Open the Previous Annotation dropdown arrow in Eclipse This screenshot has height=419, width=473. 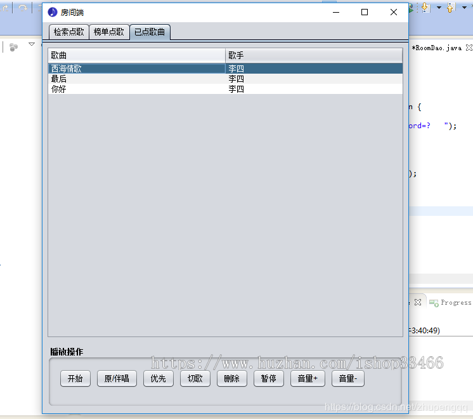click(x=464, y=7)
